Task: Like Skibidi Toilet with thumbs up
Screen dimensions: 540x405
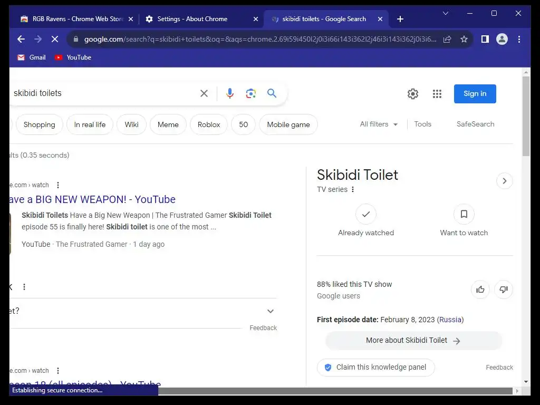Action: click(x=480, y=290)
